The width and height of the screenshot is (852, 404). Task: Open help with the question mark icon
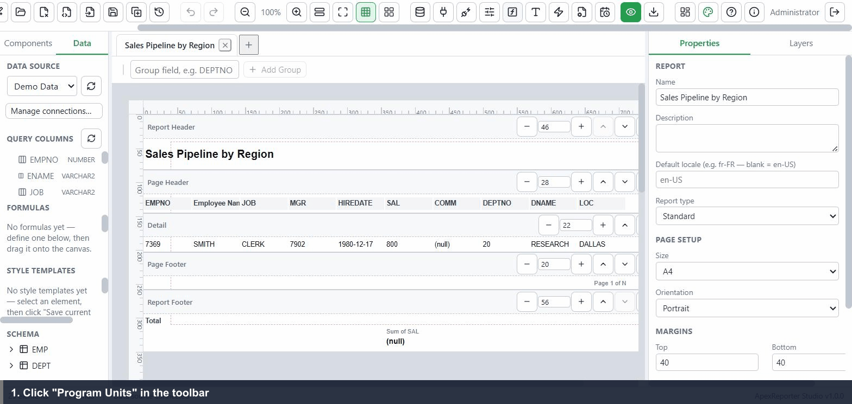731,12
